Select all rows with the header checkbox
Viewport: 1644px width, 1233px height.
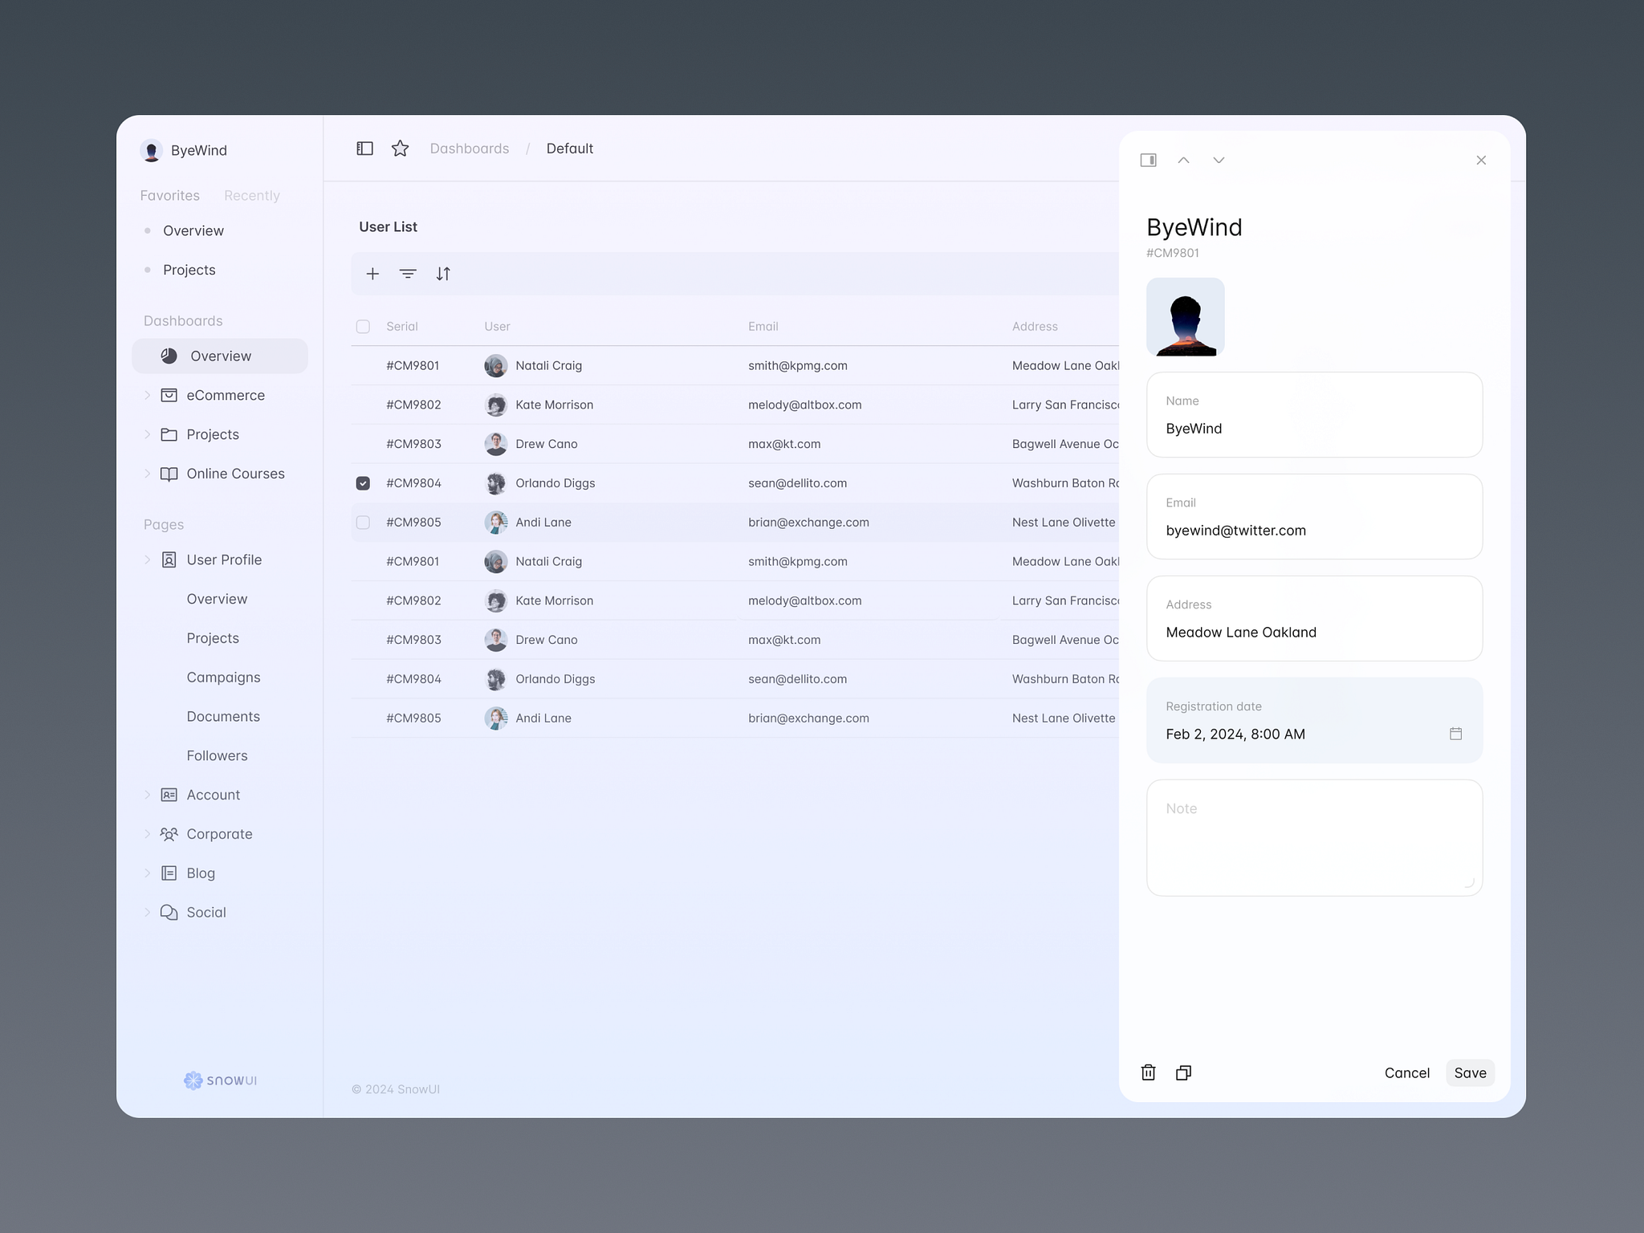click(363, 327)
